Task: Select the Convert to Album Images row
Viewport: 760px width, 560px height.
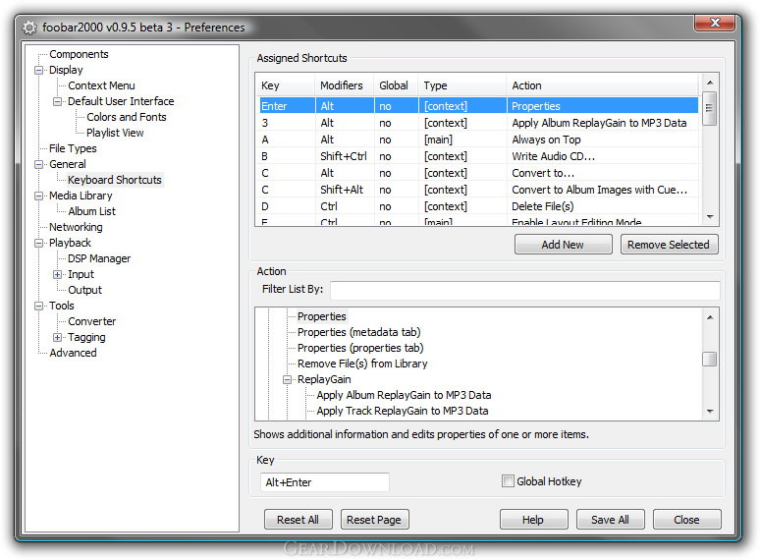Action: tap(477, 190)
